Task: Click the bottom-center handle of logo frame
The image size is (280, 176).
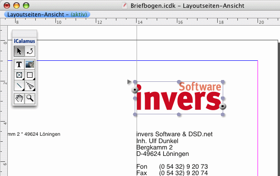Action: pyautogui.click(x=179, y=114)
